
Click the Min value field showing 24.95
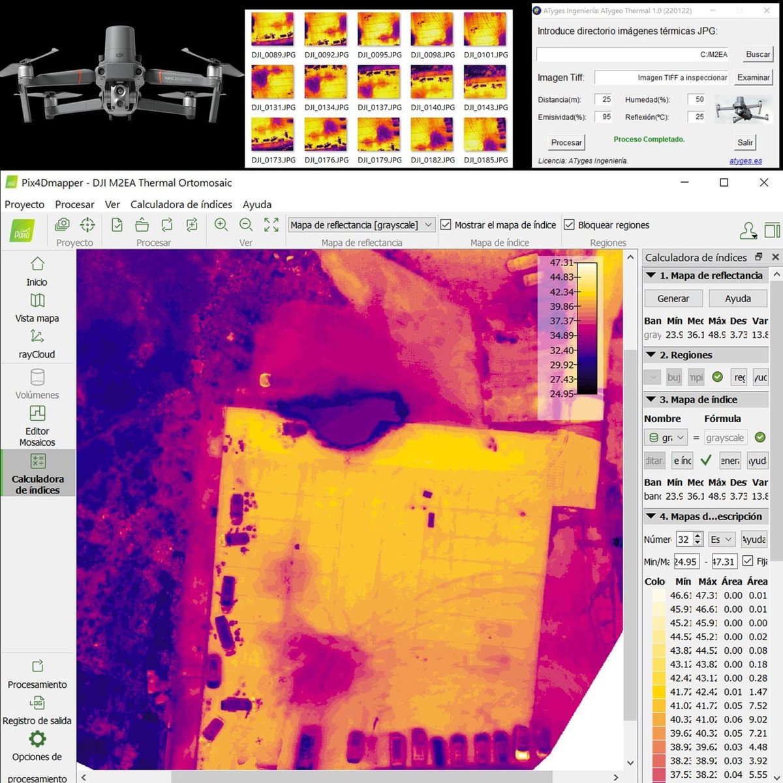click(686, 561)
